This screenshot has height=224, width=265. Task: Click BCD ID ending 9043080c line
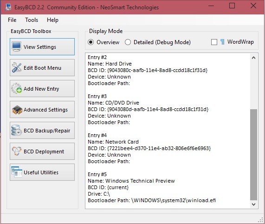(x=148, y=70)
